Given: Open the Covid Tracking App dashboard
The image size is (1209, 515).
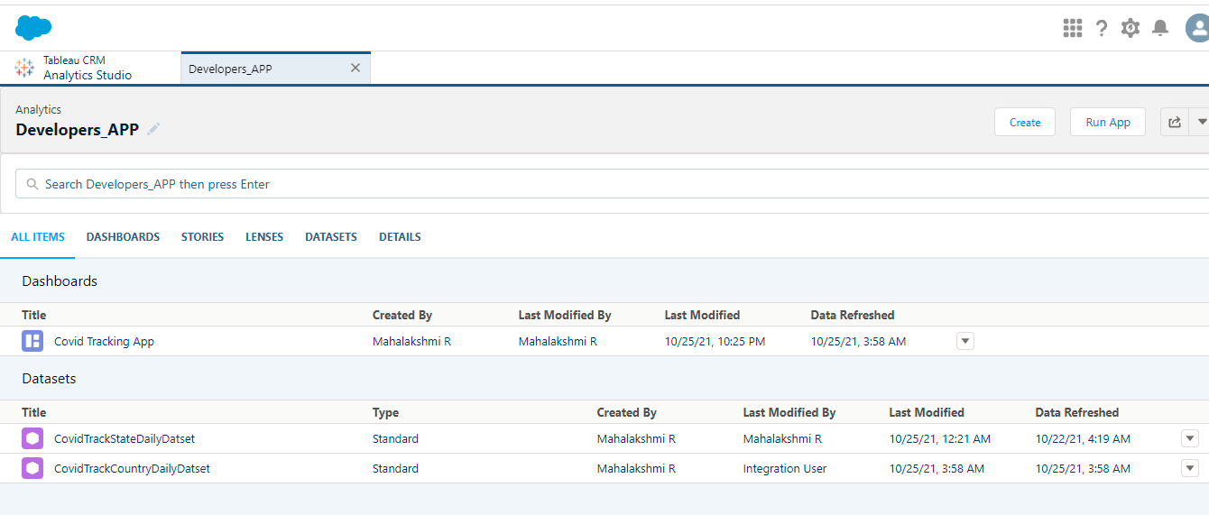Looking at the screenshot, I should click(104, 341).
